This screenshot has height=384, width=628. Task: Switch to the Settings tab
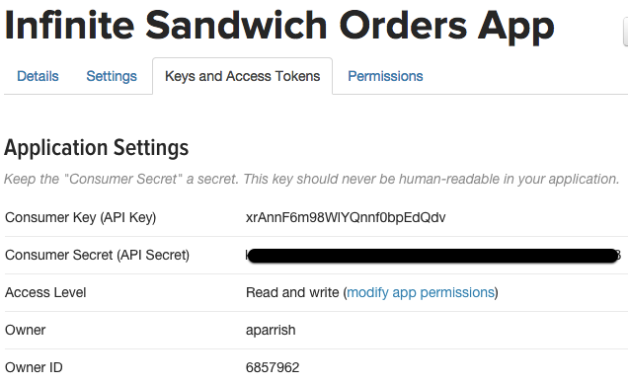click(x=112, y=76)
